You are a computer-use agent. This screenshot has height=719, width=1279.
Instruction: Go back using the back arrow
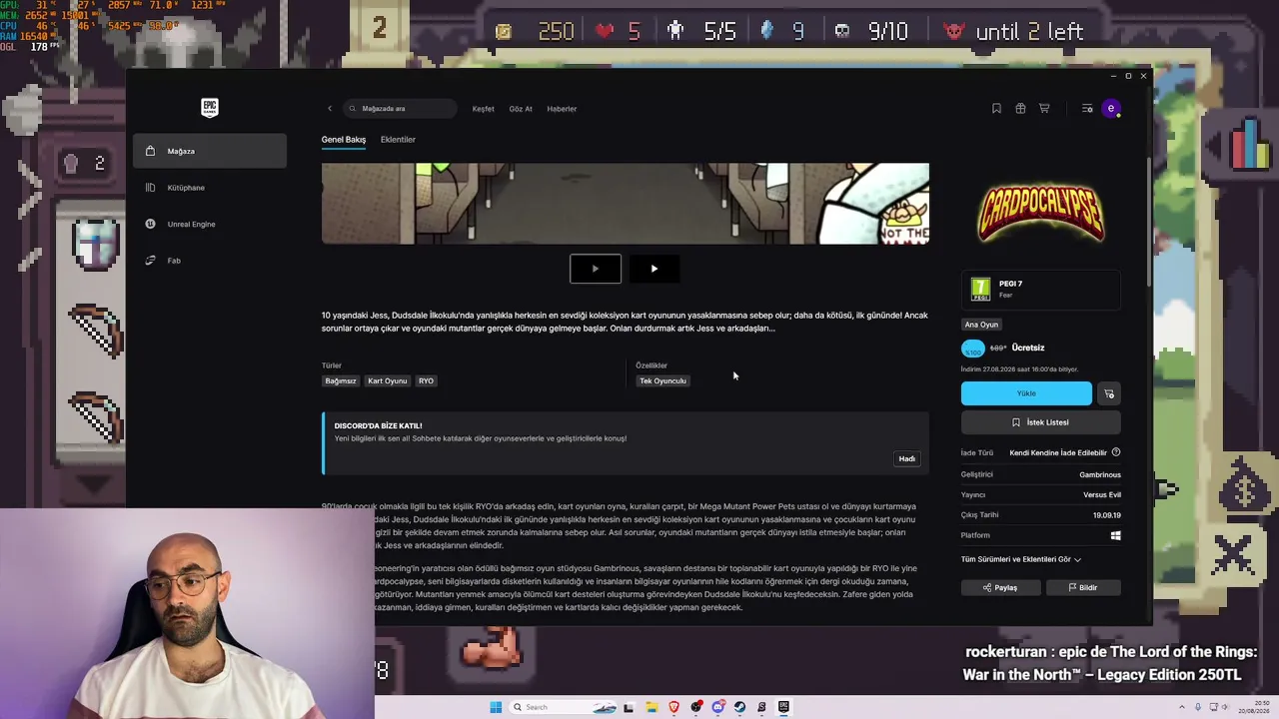330,109
